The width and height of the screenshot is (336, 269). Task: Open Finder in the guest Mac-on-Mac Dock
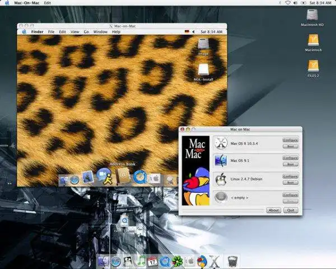[x=64, y=181]
